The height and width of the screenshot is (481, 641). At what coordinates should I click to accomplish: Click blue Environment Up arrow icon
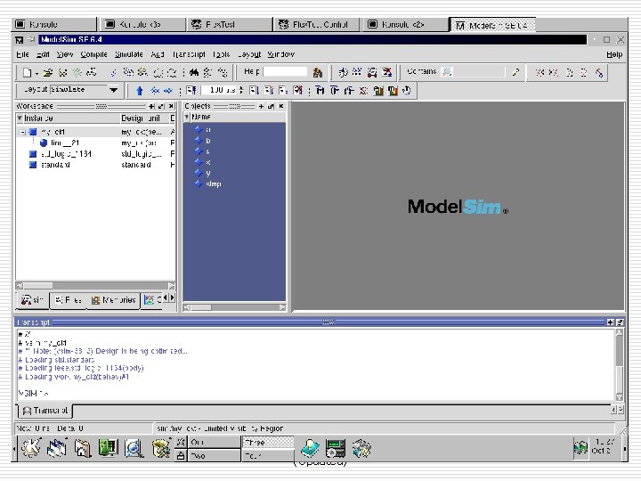tap(140, 90)
